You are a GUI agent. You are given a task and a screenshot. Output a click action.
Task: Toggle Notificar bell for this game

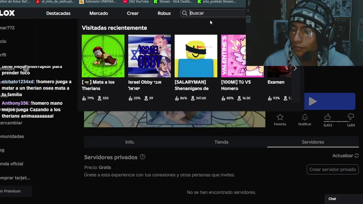click(305, 120)
